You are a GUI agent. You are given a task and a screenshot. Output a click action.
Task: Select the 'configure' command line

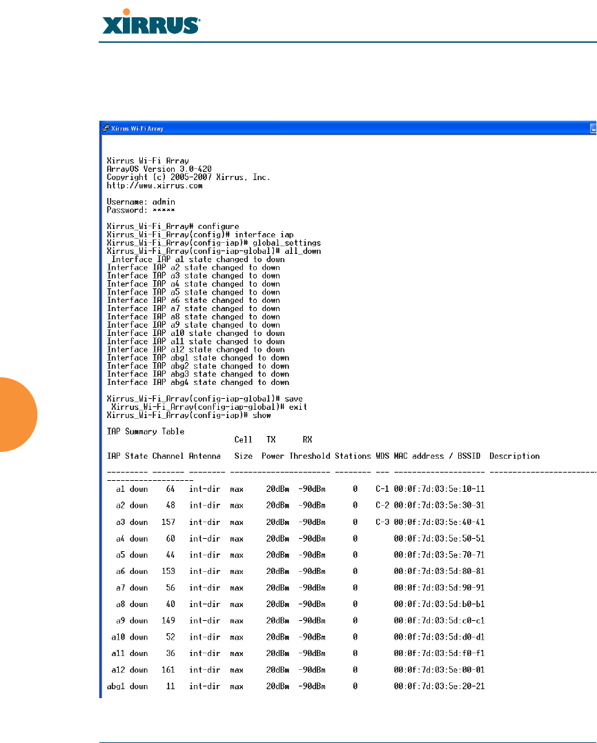(173, 226)
